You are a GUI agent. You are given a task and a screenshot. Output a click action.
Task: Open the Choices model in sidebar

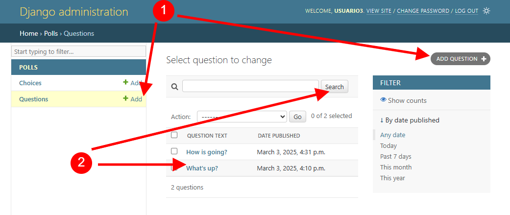pyautogui.click(x=30, y=83)
